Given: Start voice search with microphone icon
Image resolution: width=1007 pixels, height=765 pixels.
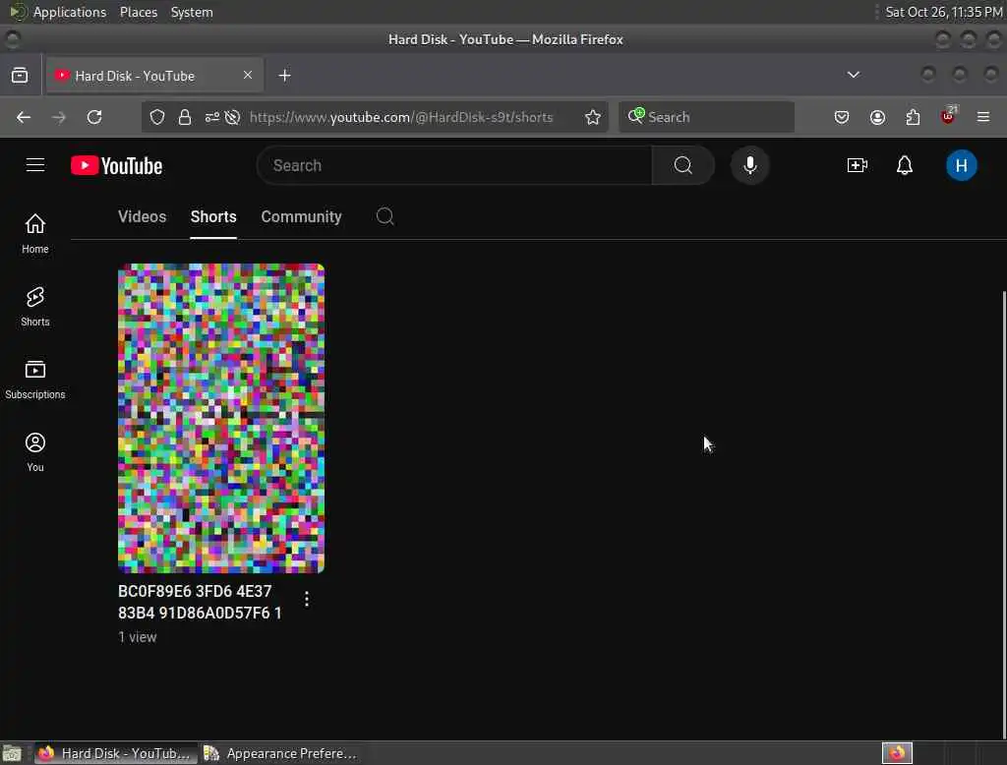Looking at the screenshot, I should [749, 166].
